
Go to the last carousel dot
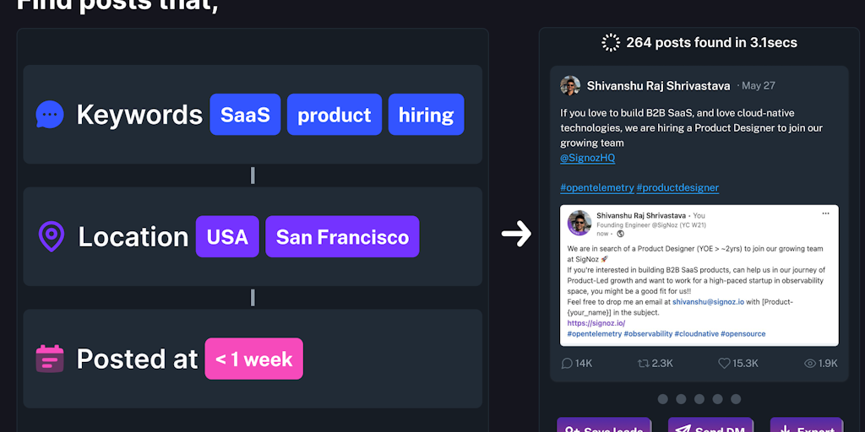(736, 399)
